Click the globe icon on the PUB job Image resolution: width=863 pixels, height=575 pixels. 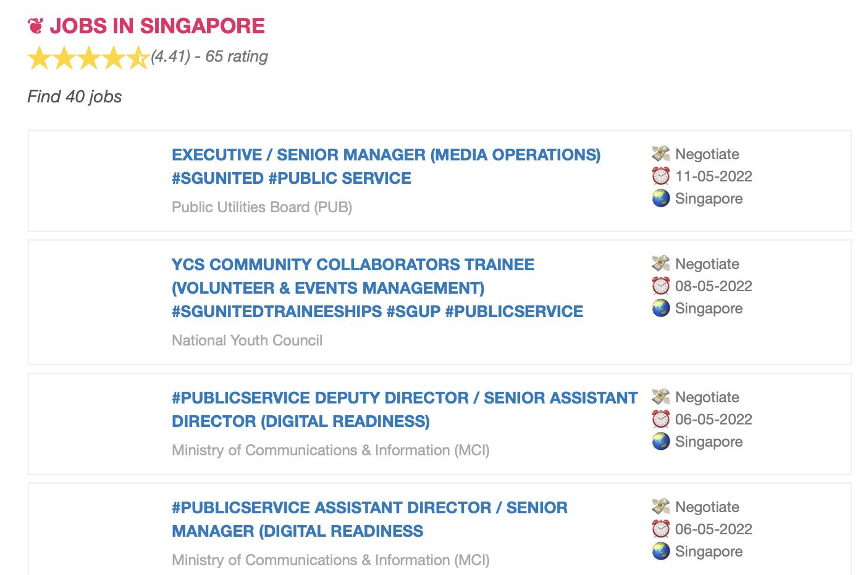tap(660, 199)
